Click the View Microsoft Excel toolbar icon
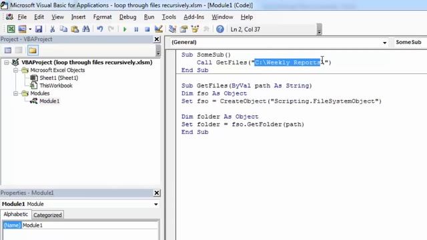The image size is (427, 240). coord(11,29)
